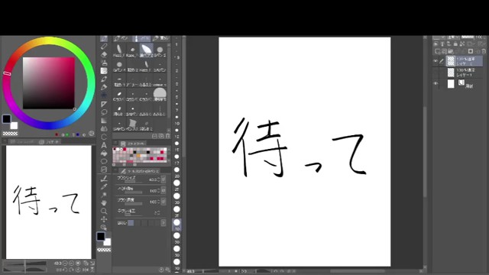
Task: Hide the top selected layer via eye icon
Action: click(x=436, y=61)
